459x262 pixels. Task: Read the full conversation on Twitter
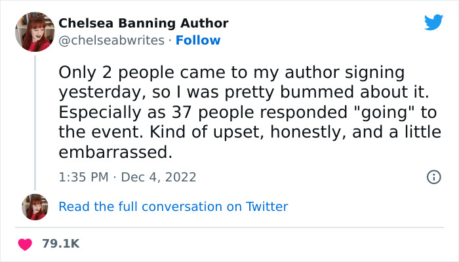173,206
